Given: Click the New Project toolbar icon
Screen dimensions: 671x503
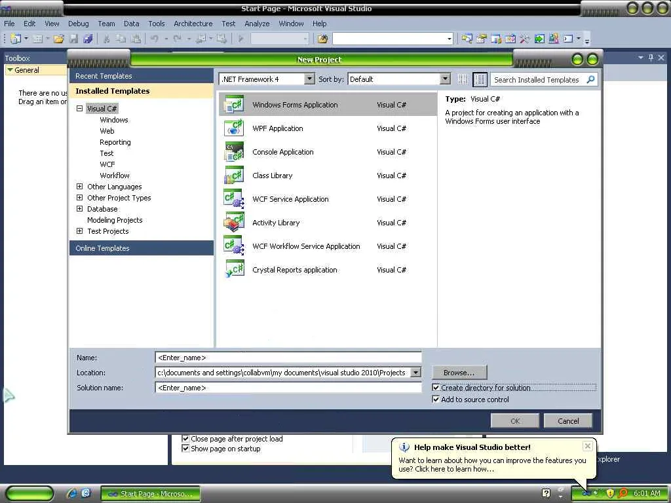Looking at the screenshot, I should pyautogui.click(x=16, y=39).
